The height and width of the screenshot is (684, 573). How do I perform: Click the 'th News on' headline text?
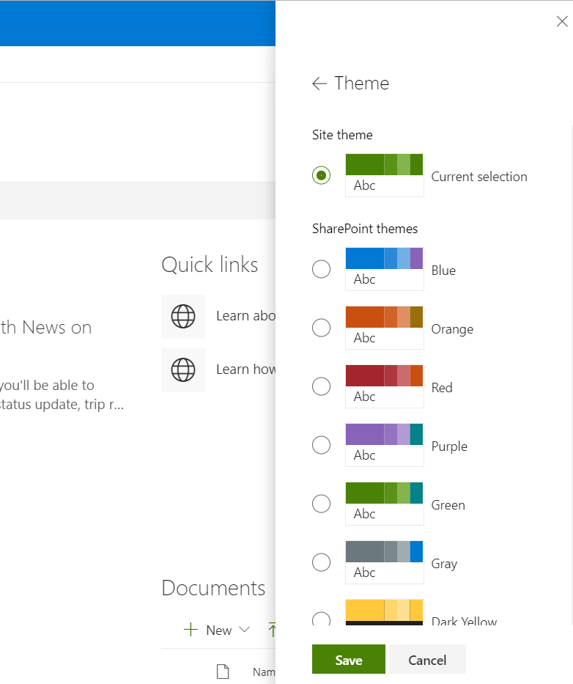[x=45, y=328]
